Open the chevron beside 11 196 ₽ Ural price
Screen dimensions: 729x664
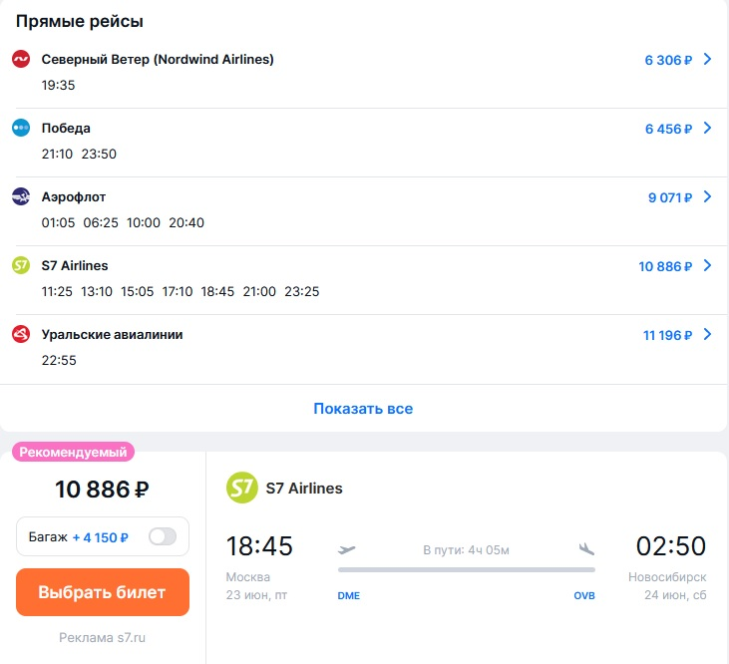708,334
